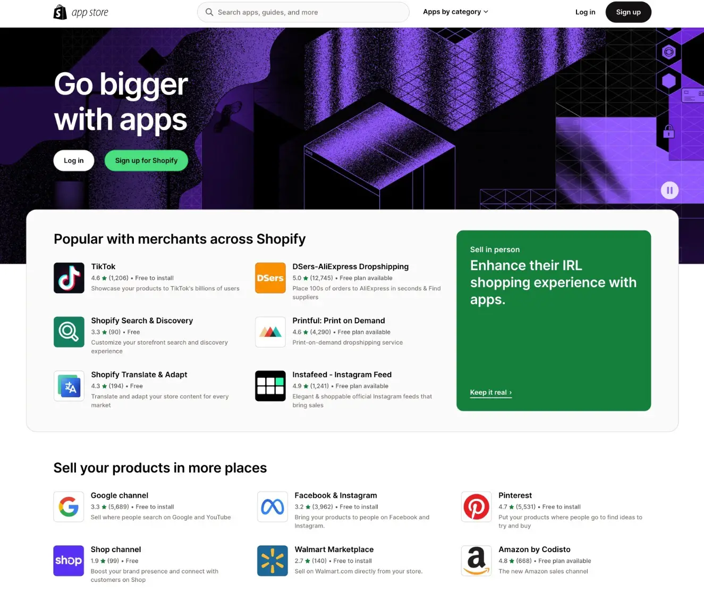Screen dimensions: 704x592
Task: Open Shopify Search & Discovery title
Action: 142,321
